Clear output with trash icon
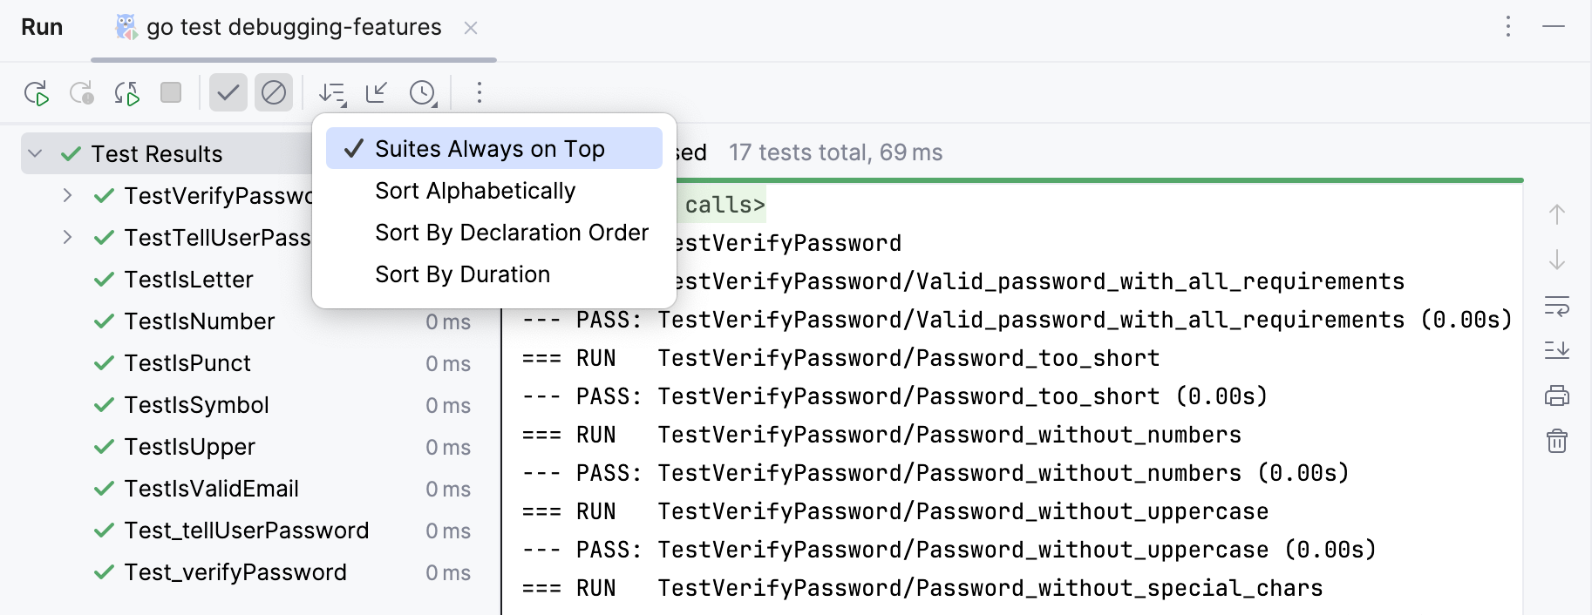 point(1556,442)
